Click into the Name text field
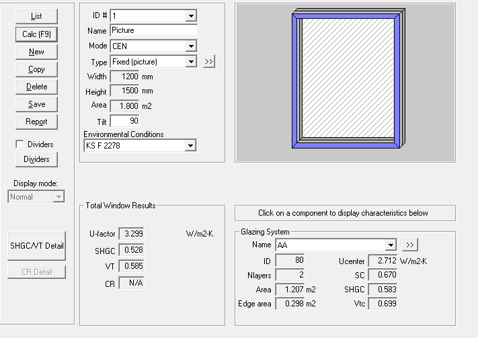This screenshot has height=338, width=478. pyautogui.click(x=153, y=31)
